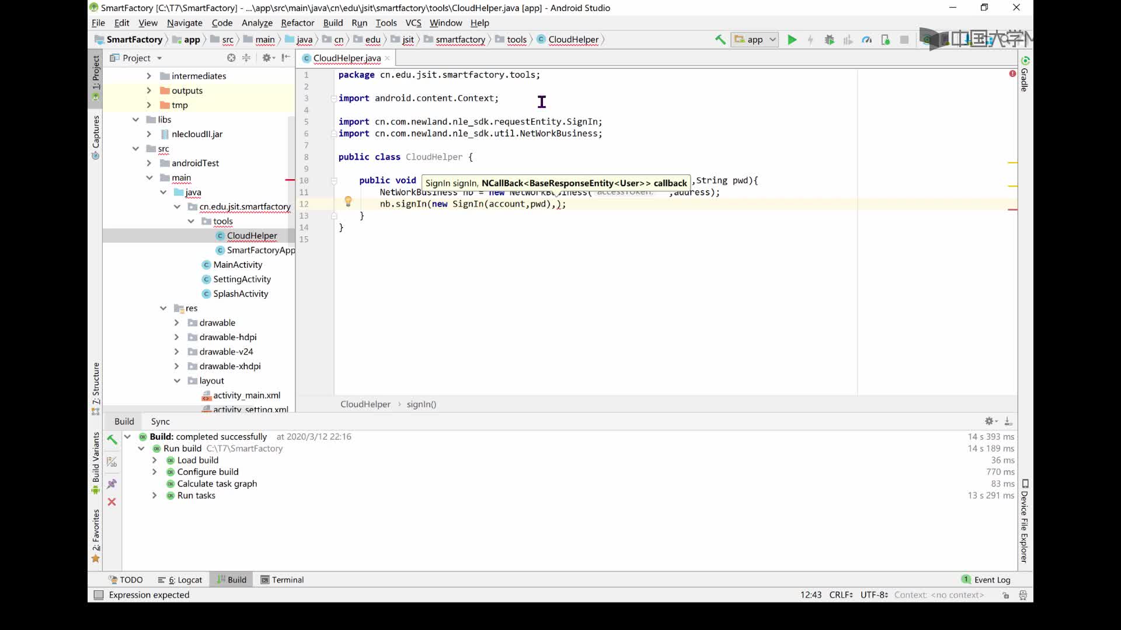This screenshot has width=1121, height=630.
Task: Open the Analyze menu
Action: pos(257,23)
